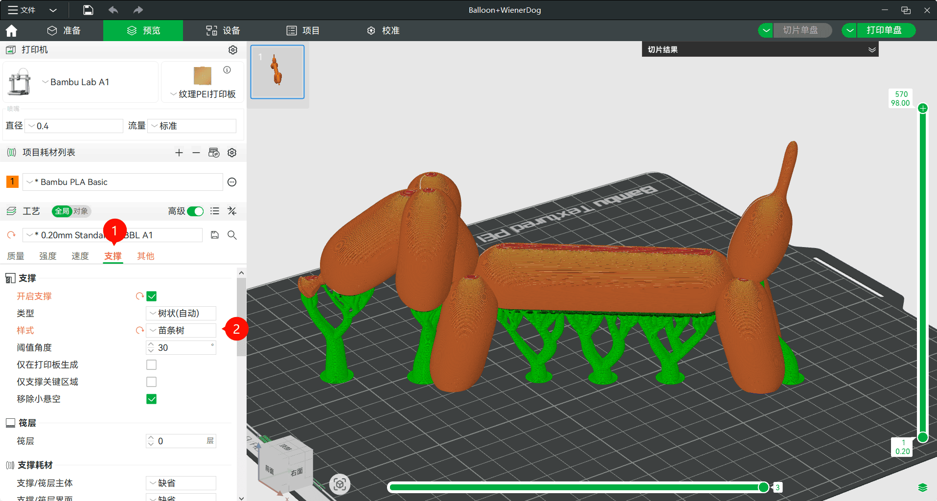The image size is (937, 501).
Task: Switch to 预览 tab
Action: (143, 30)
